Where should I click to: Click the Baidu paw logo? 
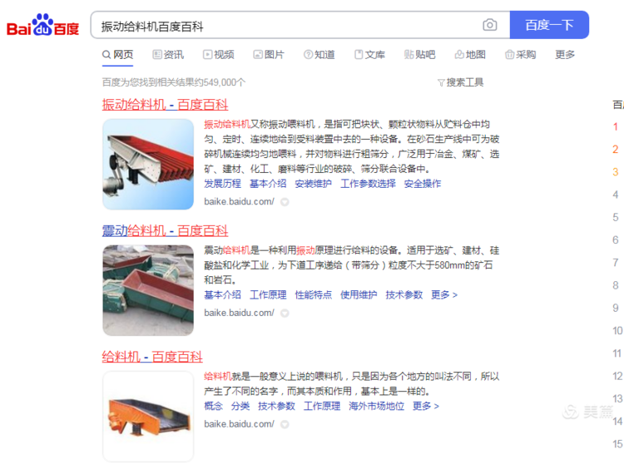coord(42,25)
